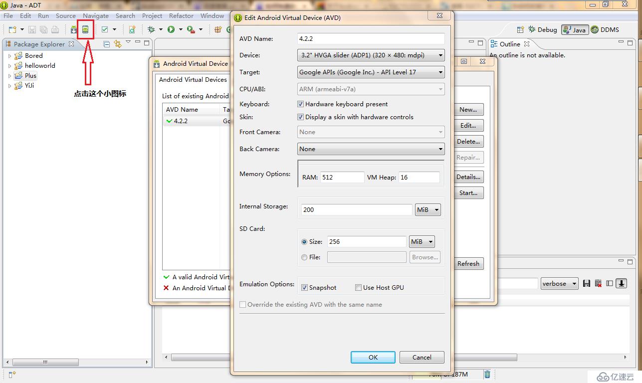Image resolution: width=642 pixels, height=383 pixels.
Task: Click the Run External Tools icon
Action: pos(191,30)
